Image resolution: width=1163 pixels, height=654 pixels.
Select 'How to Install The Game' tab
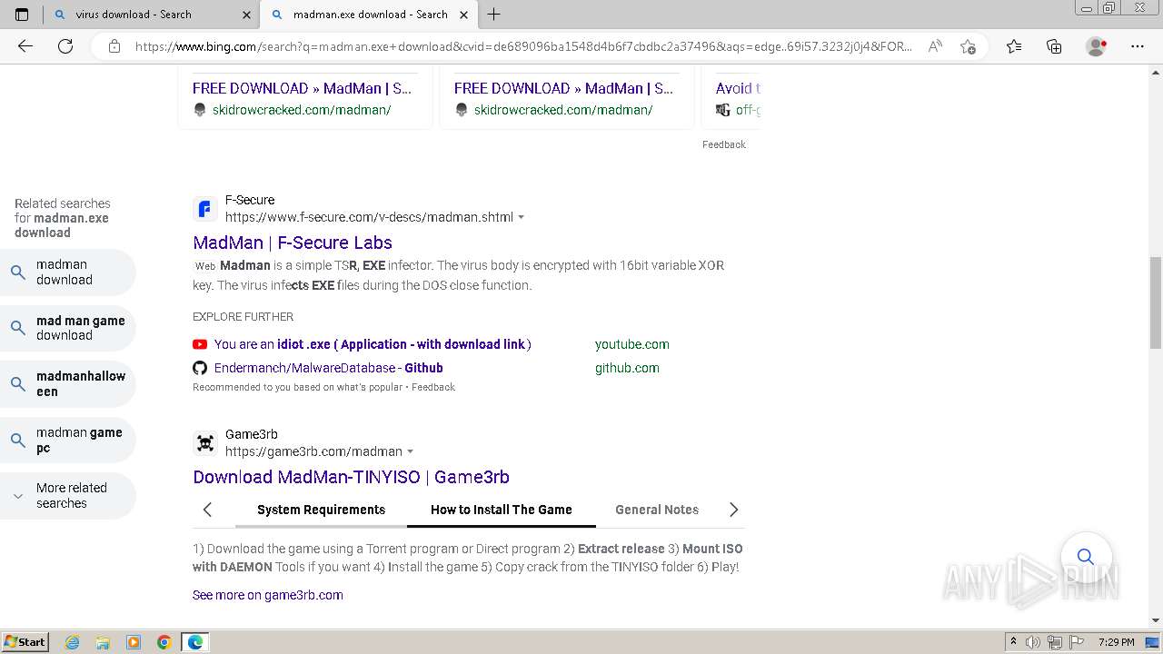point(502,510)
